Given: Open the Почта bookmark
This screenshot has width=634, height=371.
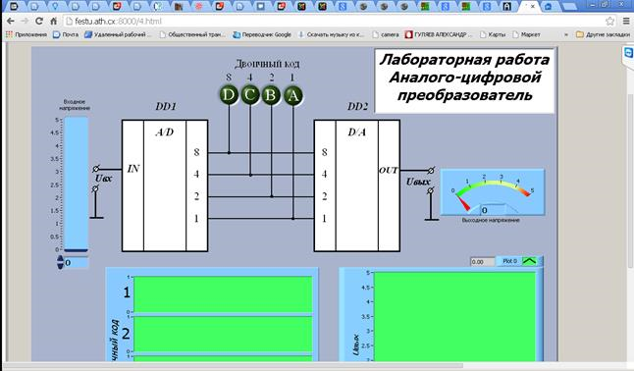Looking at the screenshot, I should tap(66, 34).
